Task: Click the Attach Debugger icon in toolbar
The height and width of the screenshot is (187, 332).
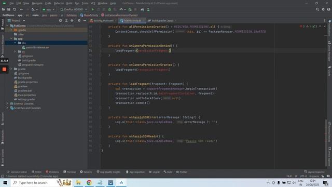Action: 130,9
